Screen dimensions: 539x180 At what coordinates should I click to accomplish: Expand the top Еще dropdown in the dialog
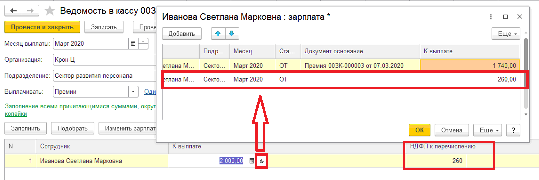click(506, 34)
